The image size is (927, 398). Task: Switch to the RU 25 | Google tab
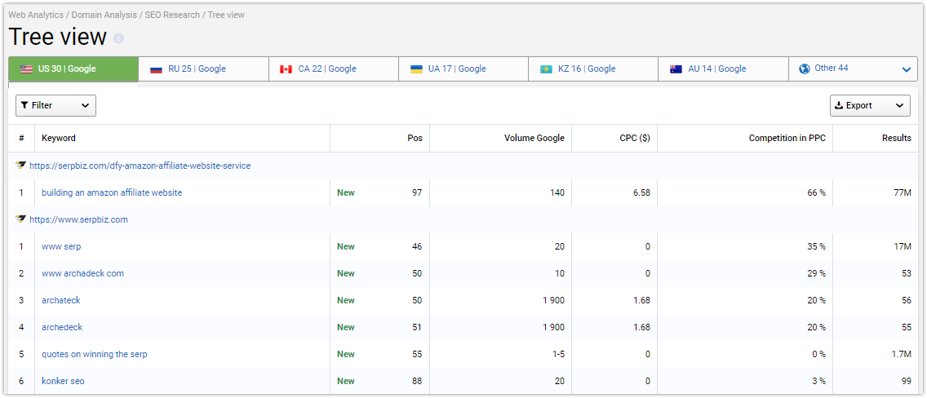(x=203, y=69)
